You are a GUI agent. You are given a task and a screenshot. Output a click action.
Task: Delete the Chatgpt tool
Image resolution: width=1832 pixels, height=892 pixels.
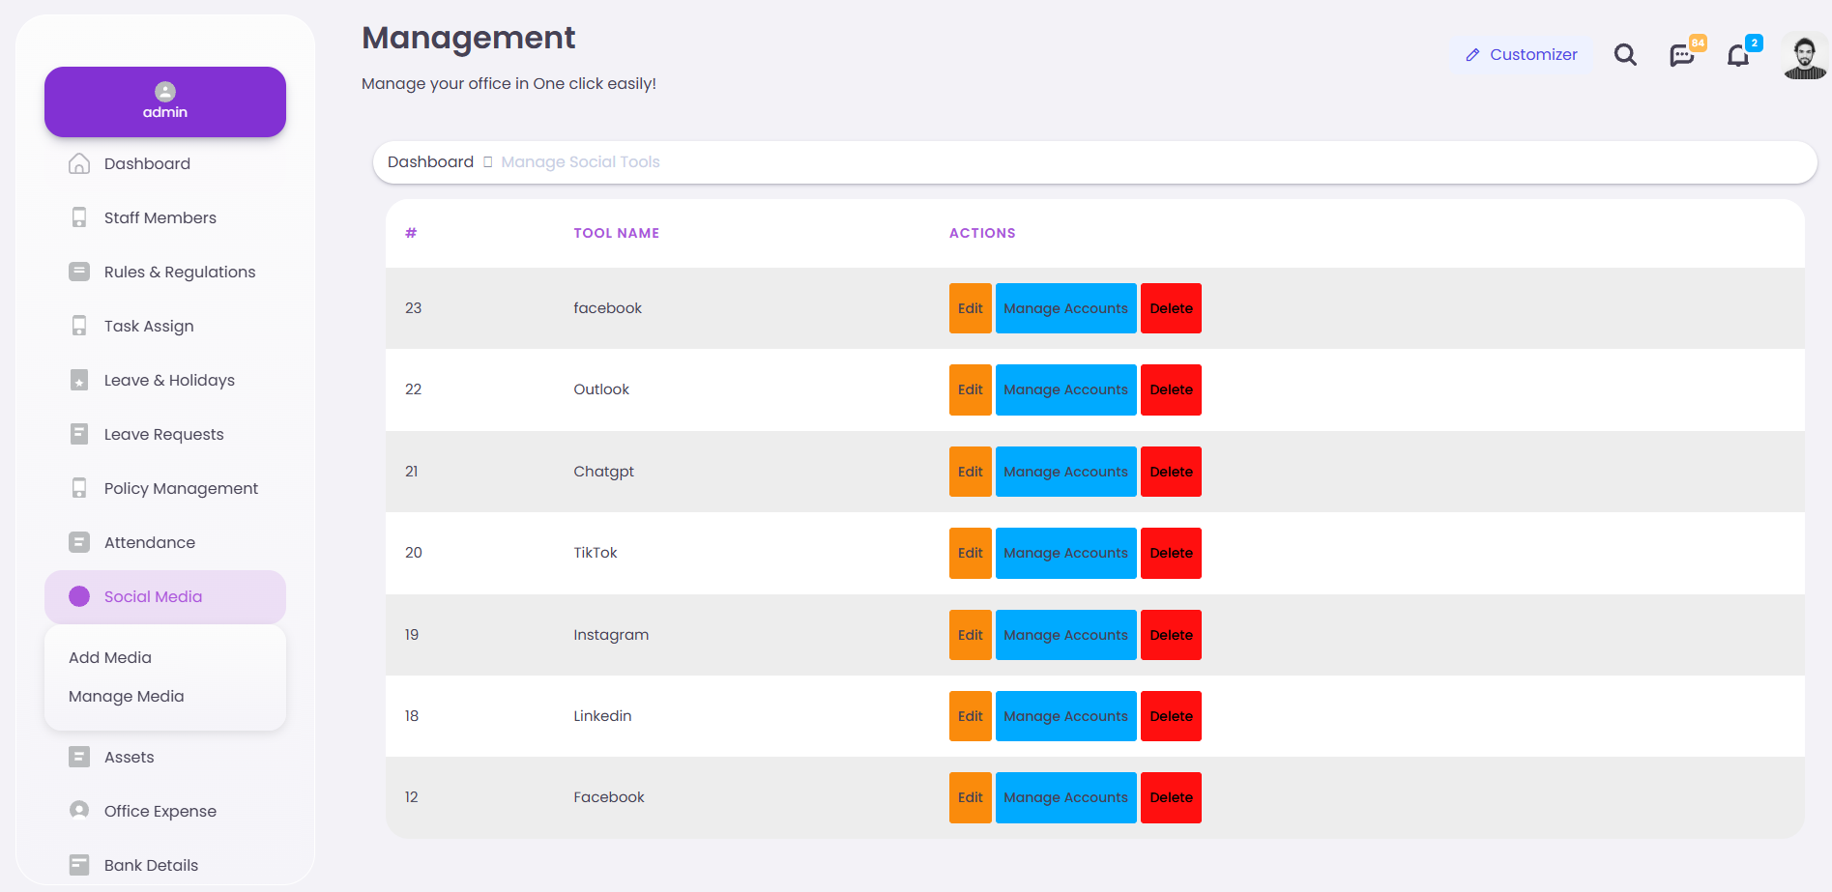(1171, 472)
